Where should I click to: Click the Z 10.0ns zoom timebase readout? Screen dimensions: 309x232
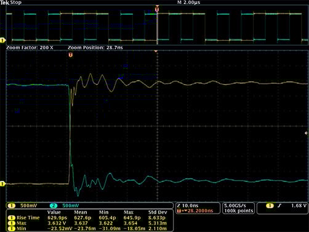[x=188, y=206]
